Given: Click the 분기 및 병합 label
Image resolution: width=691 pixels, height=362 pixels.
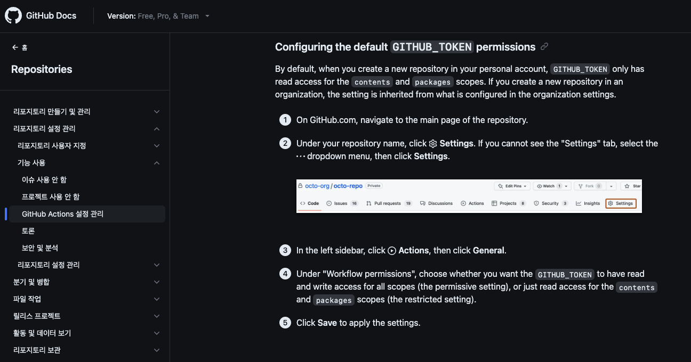Looking at the screenshot, I should pos(31,282).
